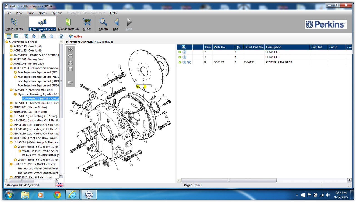Viewport: 356px width, 202px height.
Task: Open the Options menu
Action: pyautogui.click(x=57, y=13)
